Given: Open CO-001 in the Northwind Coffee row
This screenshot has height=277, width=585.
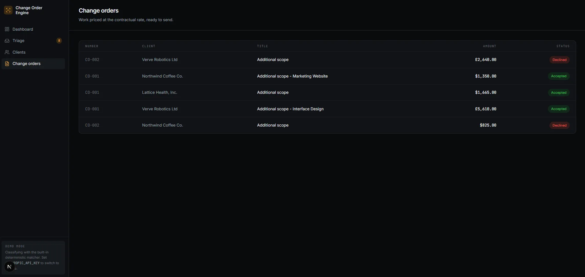Looking at the screenshot, I should [x=92, y=76].
